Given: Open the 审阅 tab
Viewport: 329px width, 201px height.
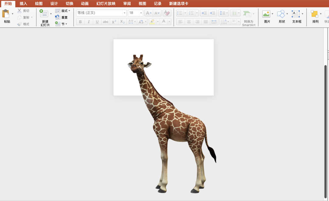Looking at the screenshot, I should 127,4.
